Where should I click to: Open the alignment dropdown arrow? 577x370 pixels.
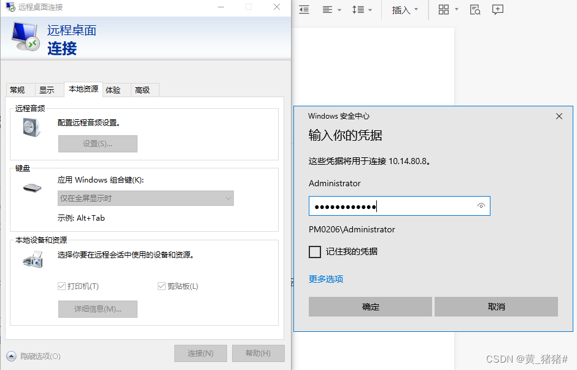coord(339,10)
